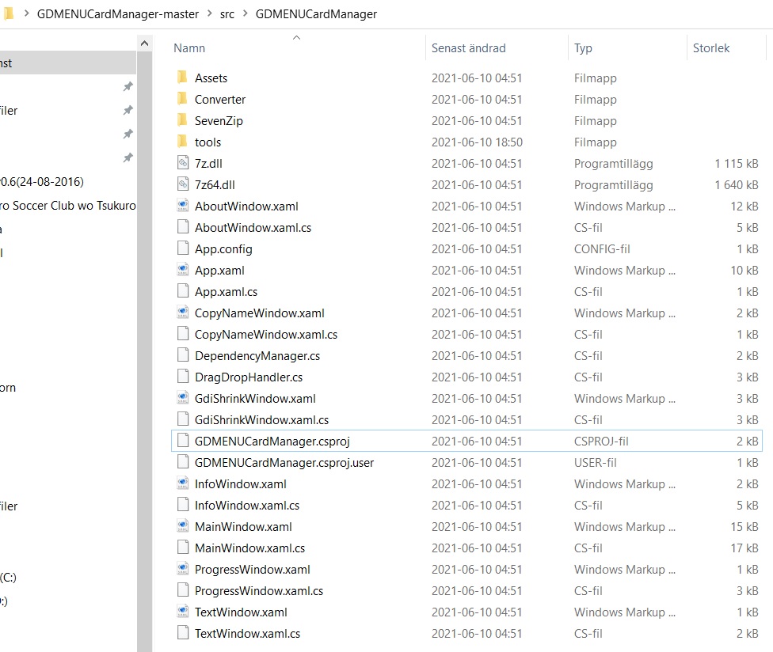Select the InfoWindow.xaml file icon
Image resolution: width=773 pixels, height=652 pixels.
[183, 483]
